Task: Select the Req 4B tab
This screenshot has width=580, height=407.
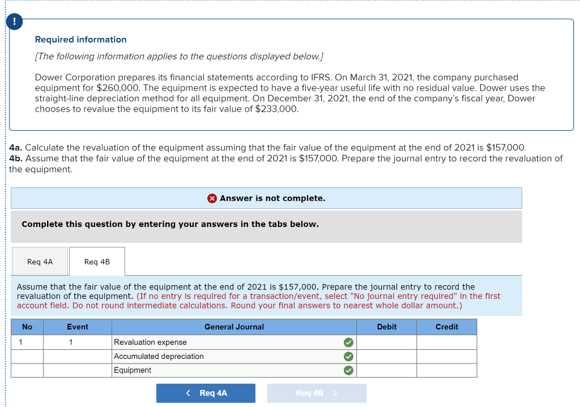Action: click(x=96, y=261)
